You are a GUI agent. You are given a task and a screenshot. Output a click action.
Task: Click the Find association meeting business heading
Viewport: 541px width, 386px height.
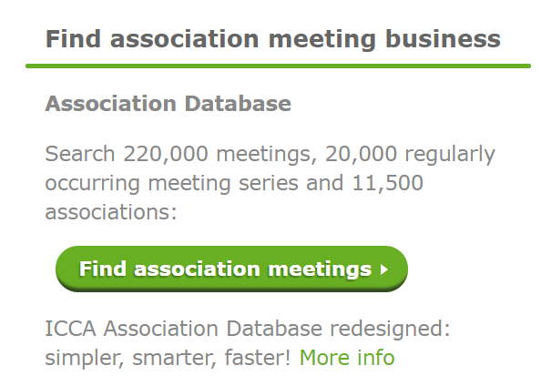click(273, 39)
